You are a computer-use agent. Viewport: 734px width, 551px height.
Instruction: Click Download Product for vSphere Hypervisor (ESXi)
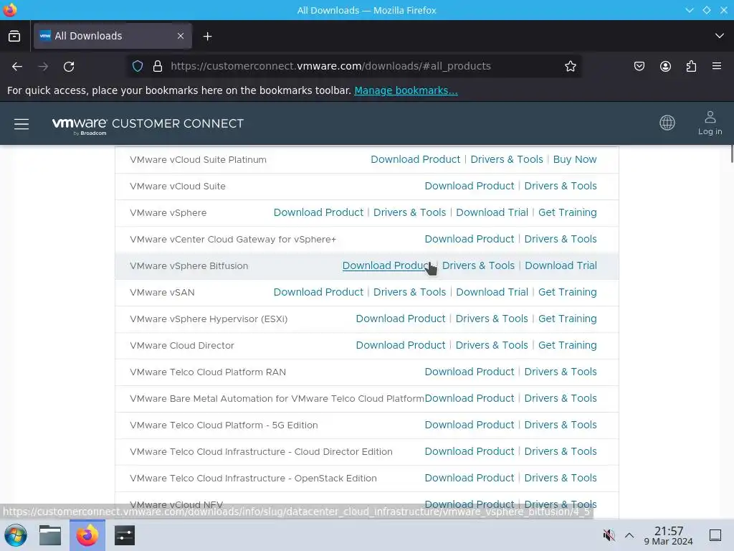click(x=400, y=319)
